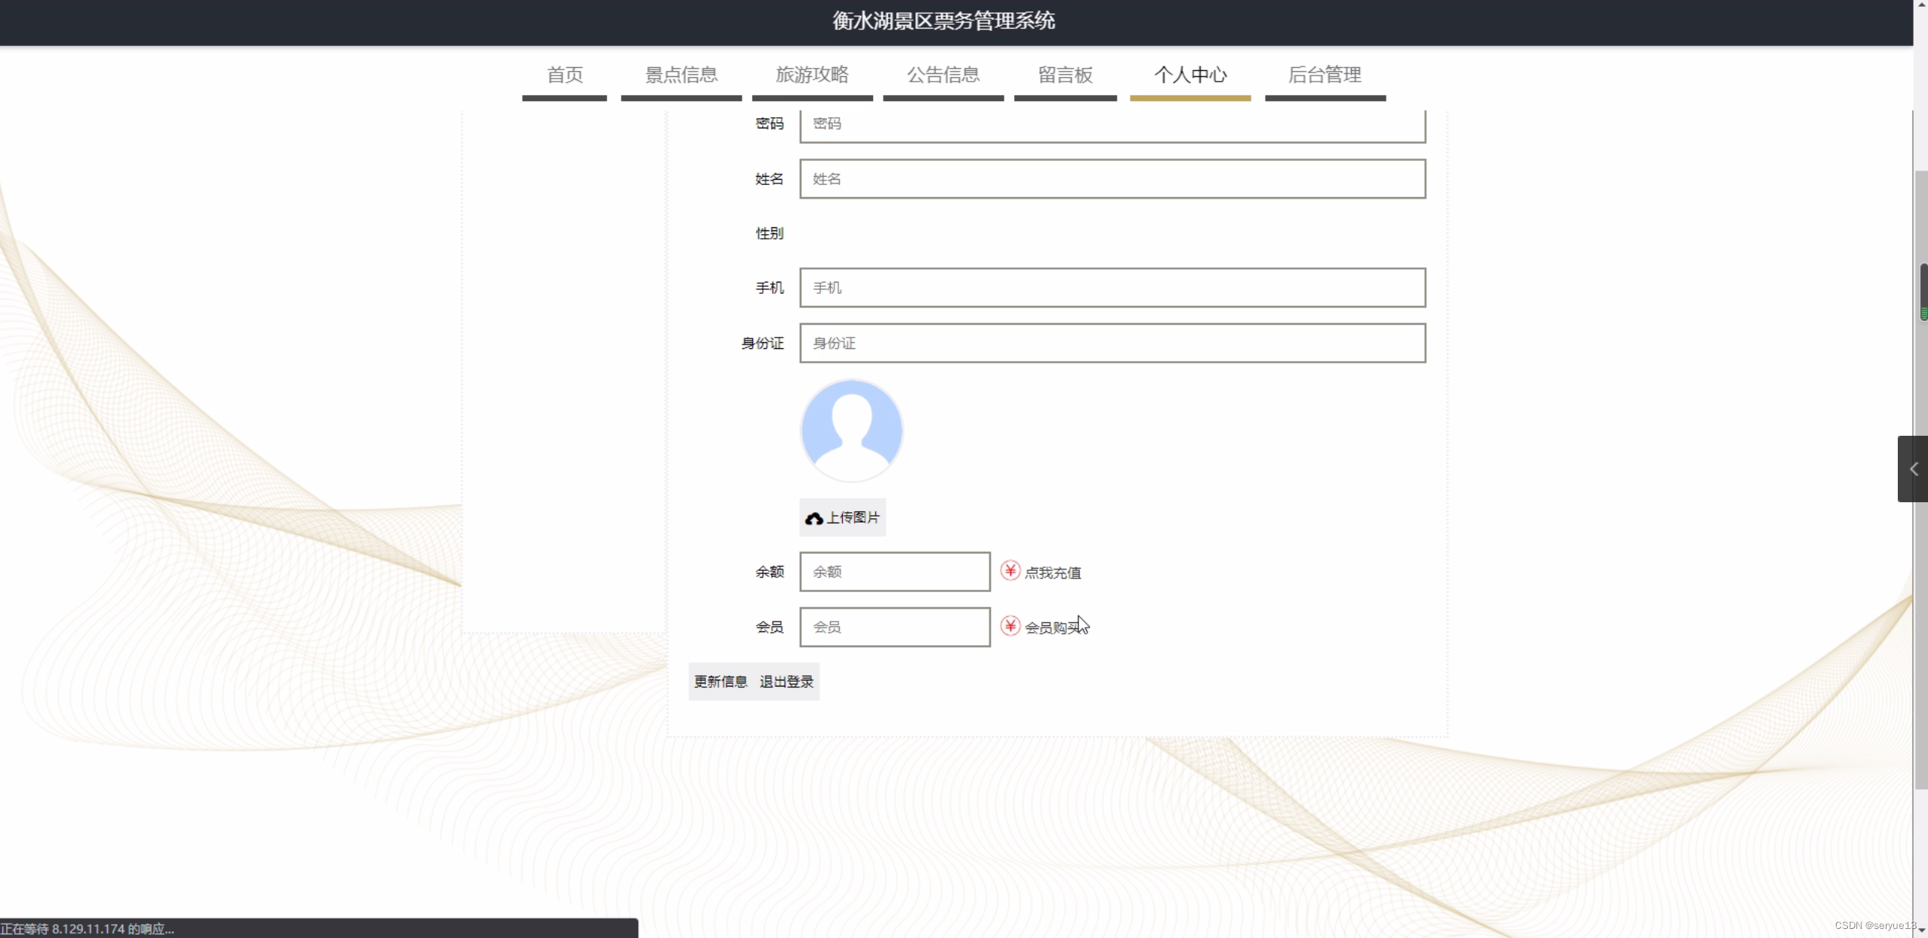
Task: Open the 首页 navigation tab
Action: pos(564,75)
